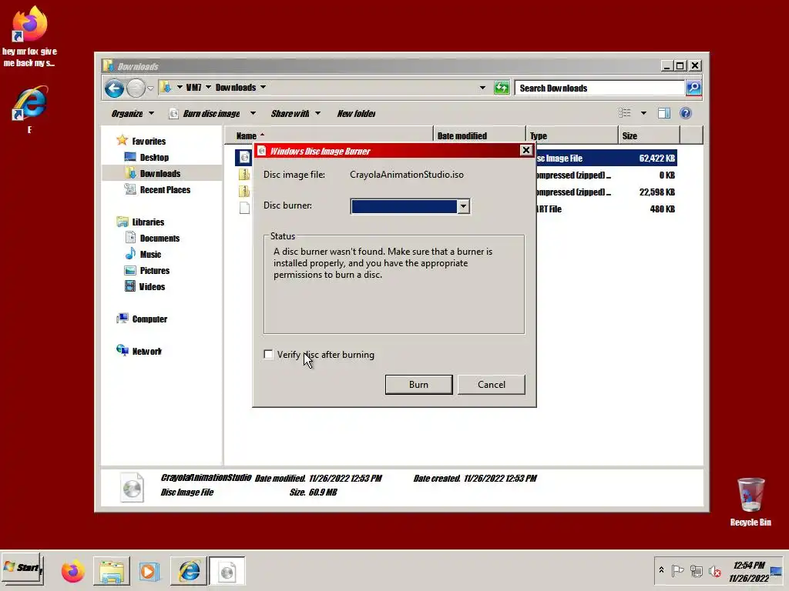Click Burn disc image toolbar item
This screenshot has width=789, height=591.
(x=205, y=114)
